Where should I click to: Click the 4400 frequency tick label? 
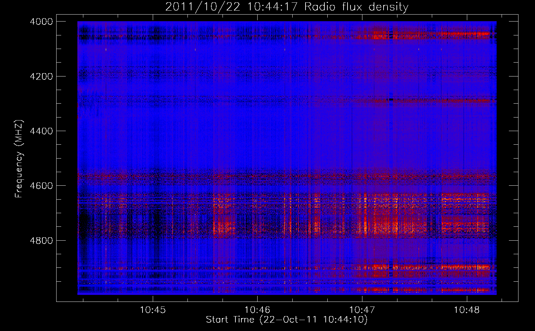pyautogui.click(x=41, y=131)
